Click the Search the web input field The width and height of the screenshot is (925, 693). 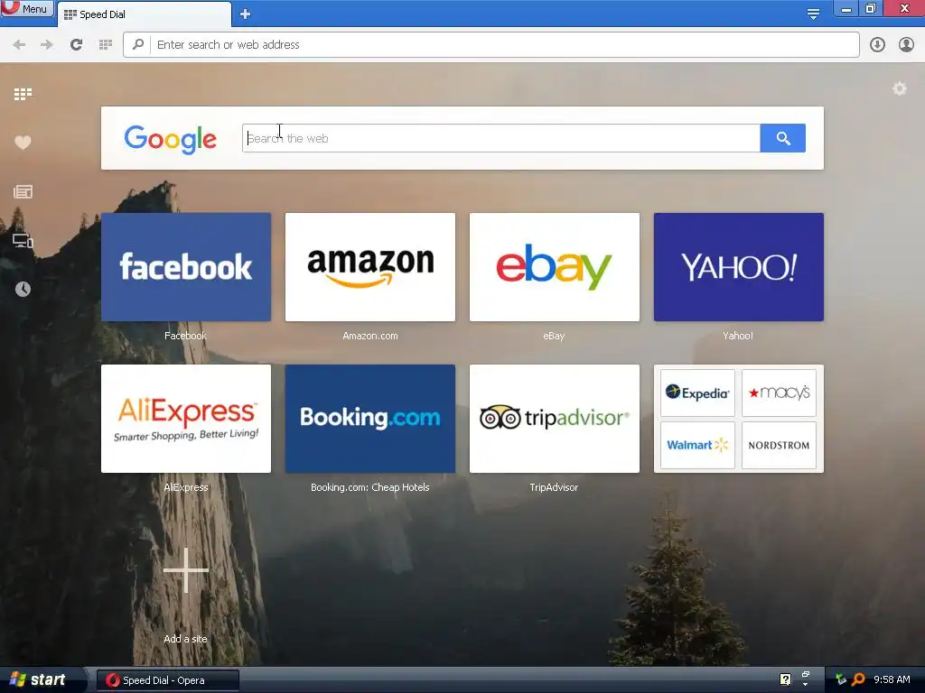500,138
